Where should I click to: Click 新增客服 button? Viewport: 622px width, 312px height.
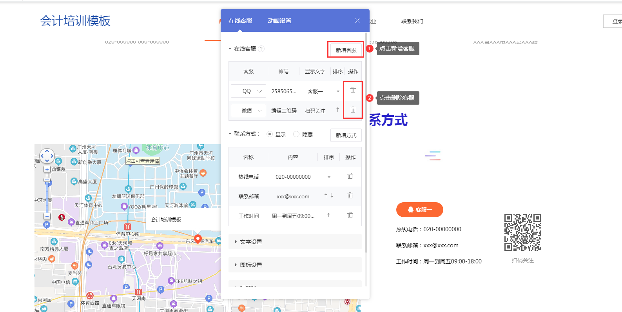pos(346,50)
